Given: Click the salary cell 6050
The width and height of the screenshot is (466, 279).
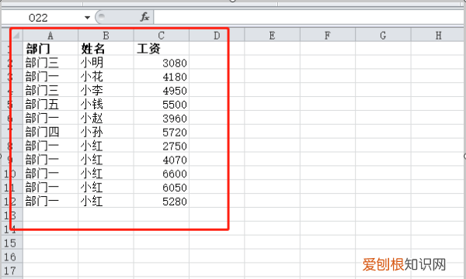Looking at the screenshot, I should (162, 188).
